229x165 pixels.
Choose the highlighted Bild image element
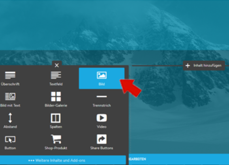point(101,78)
